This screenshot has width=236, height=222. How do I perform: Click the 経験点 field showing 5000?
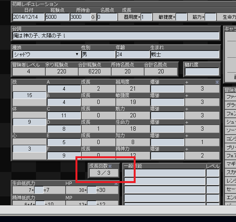[57, 17]
